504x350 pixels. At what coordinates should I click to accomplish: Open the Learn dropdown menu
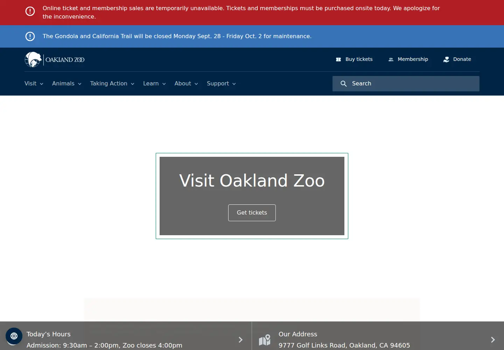pos(155,84)
